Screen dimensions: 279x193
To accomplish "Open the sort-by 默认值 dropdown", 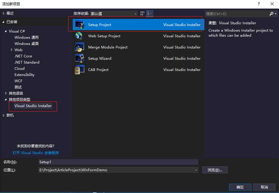I will (x=114, y=14).
